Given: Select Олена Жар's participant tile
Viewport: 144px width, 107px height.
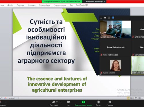Looking at the screenshot, I should point(138,29).
